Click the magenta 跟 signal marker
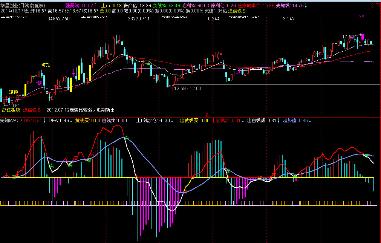Image resolution: width=381 pixels, height=243 pixels. click(38, 83)
